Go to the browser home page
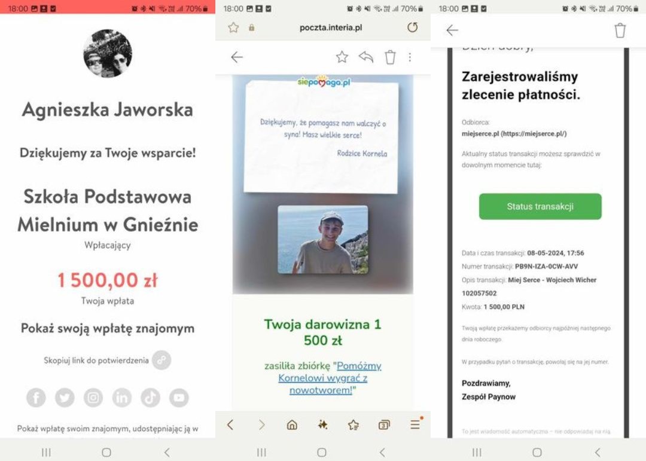The height and width of the screenshot is (461, 646). [x=292, y=425]
